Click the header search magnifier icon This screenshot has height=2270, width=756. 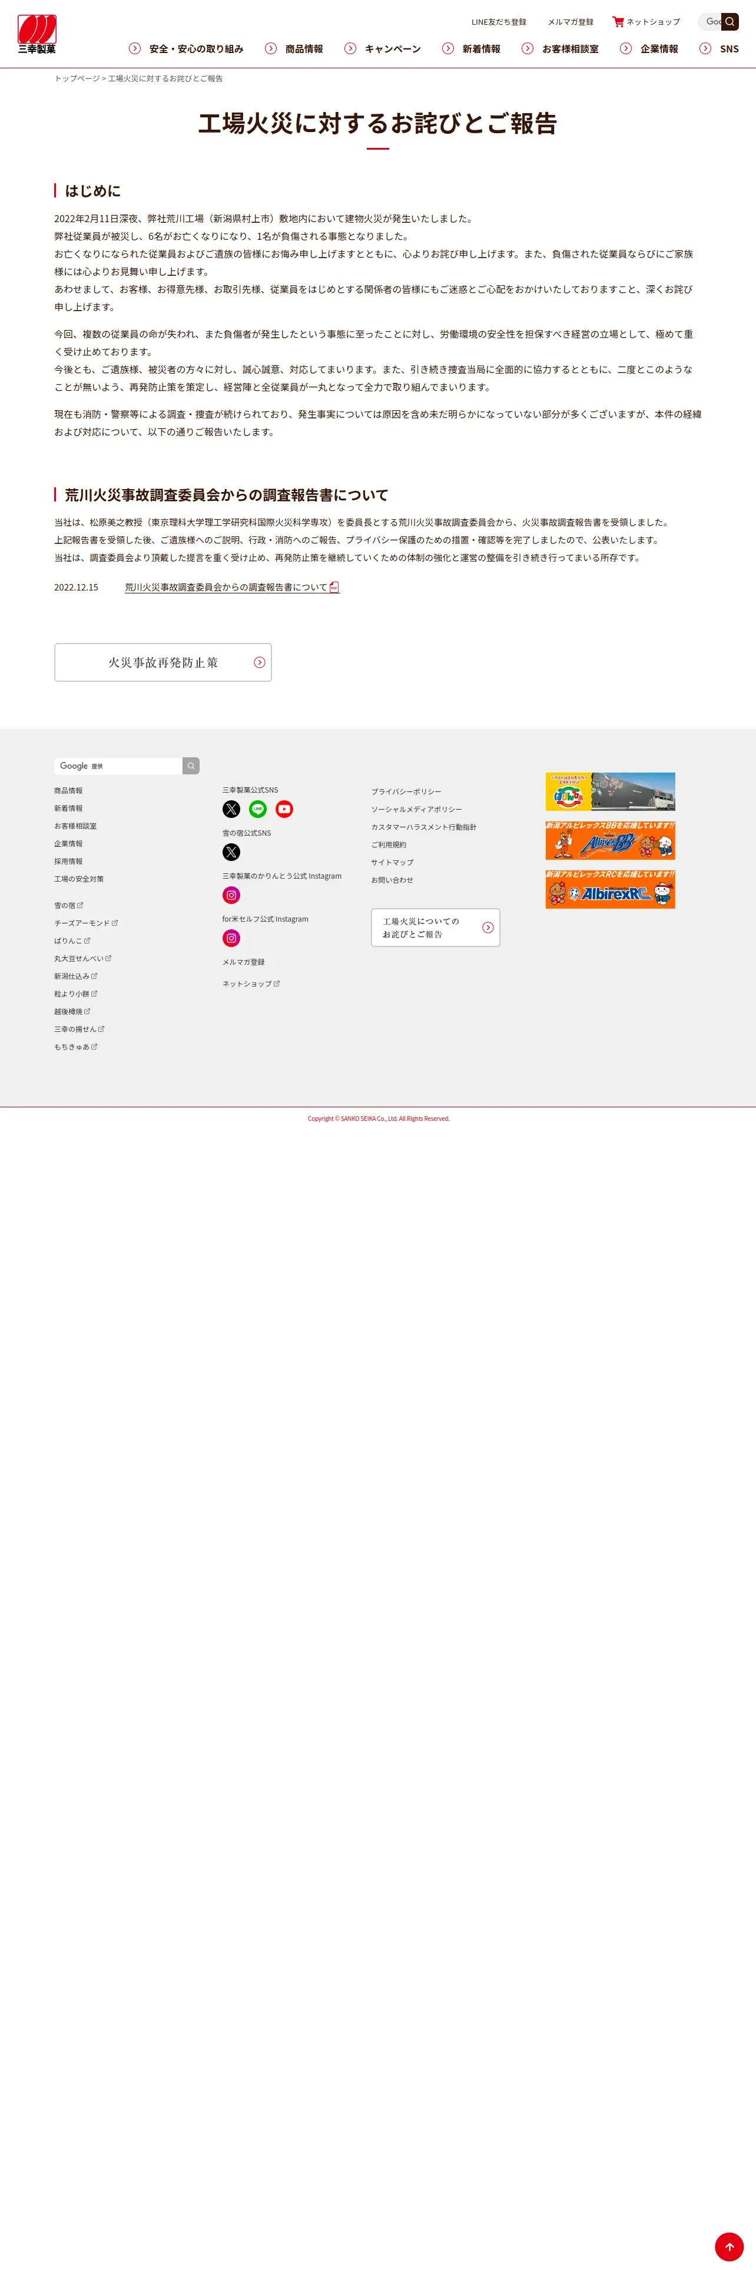click(730, 22)
